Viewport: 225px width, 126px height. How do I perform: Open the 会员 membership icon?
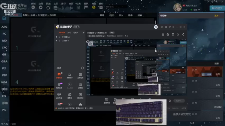click(x=71, y=8)
